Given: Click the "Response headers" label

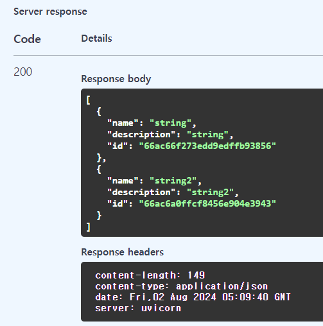Looking at the screenshot, I should pos(123,252).
